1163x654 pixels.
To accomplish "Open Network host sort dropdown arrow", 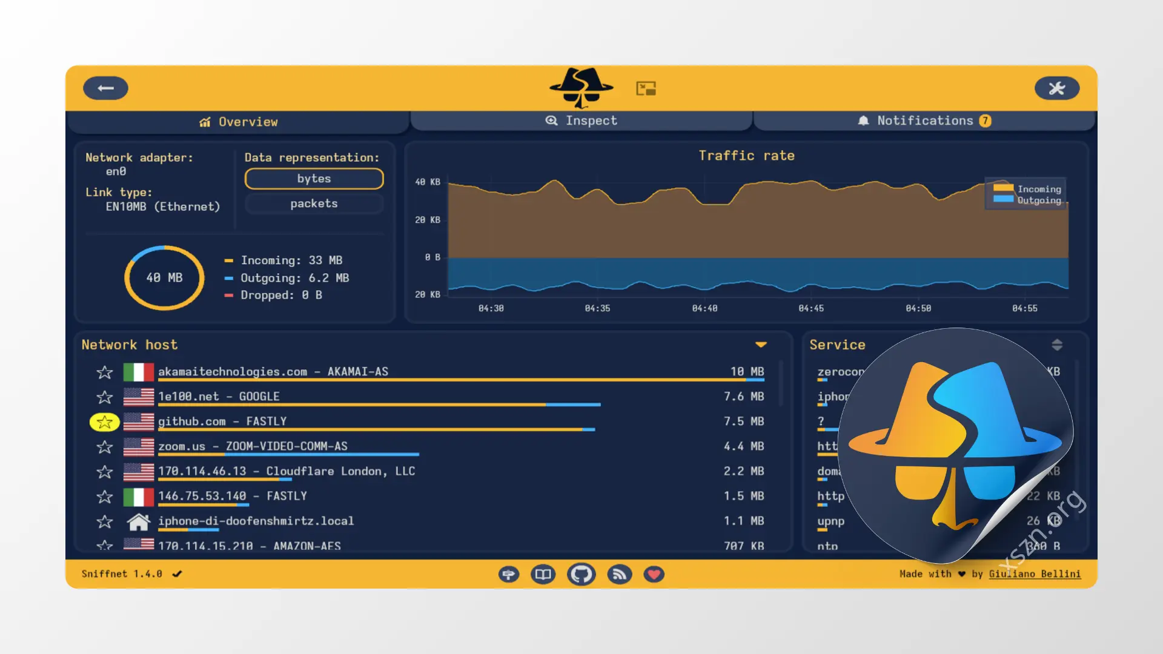I will (x=761, y=345).
